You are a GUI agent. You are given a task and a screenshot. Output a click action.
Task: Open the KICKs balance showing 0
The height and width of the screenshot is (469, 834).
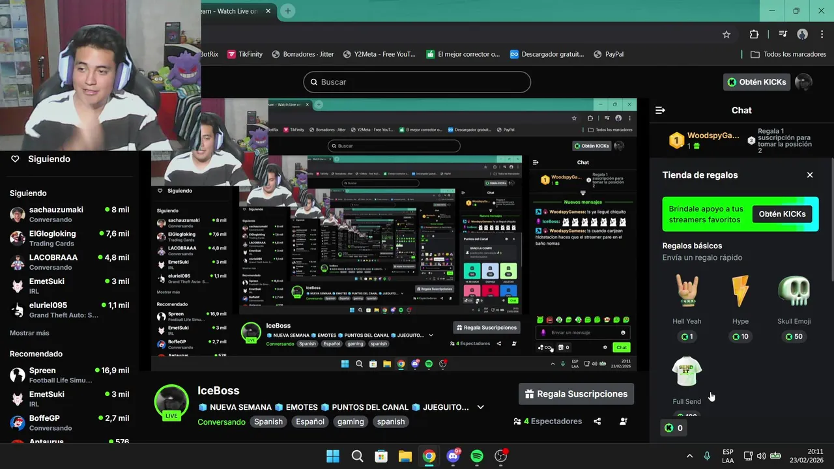[674, 428]
